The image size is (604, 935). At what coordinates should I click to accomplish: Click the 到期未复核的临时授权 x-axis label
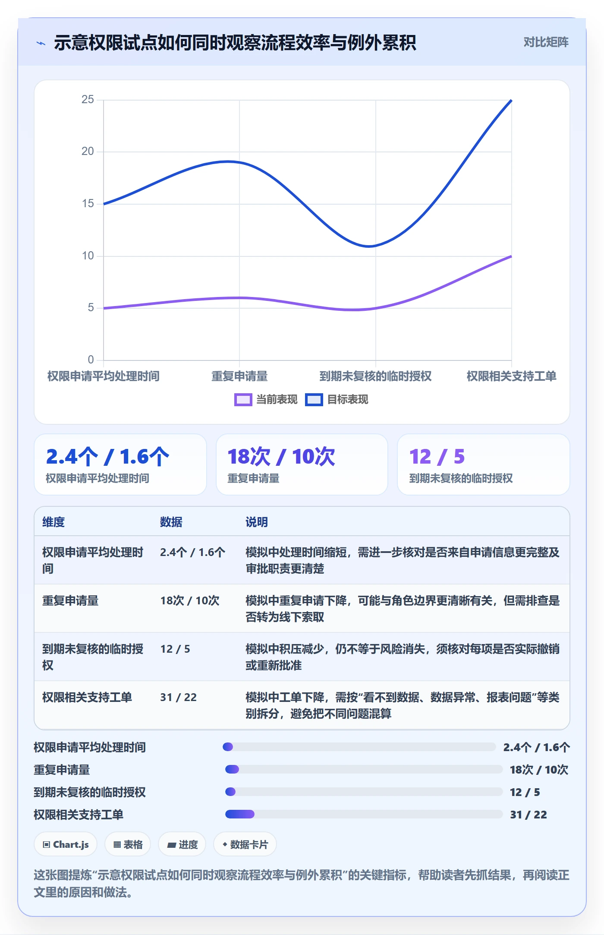click(x=375, y=376)
